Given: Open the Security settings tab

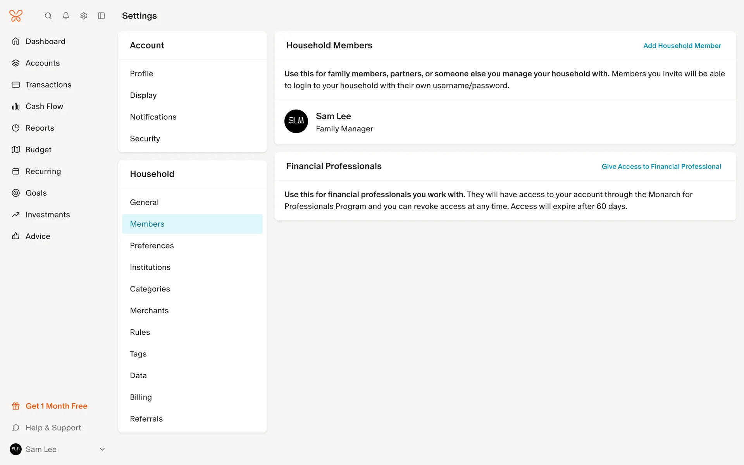Looking at the screenshot, I should [x=145, y=139].
